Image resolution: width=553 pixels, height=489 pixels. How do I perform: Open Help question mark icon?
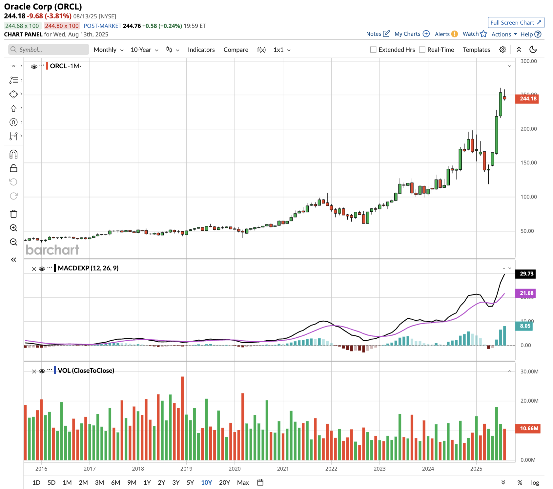click(x=538, y=34)
